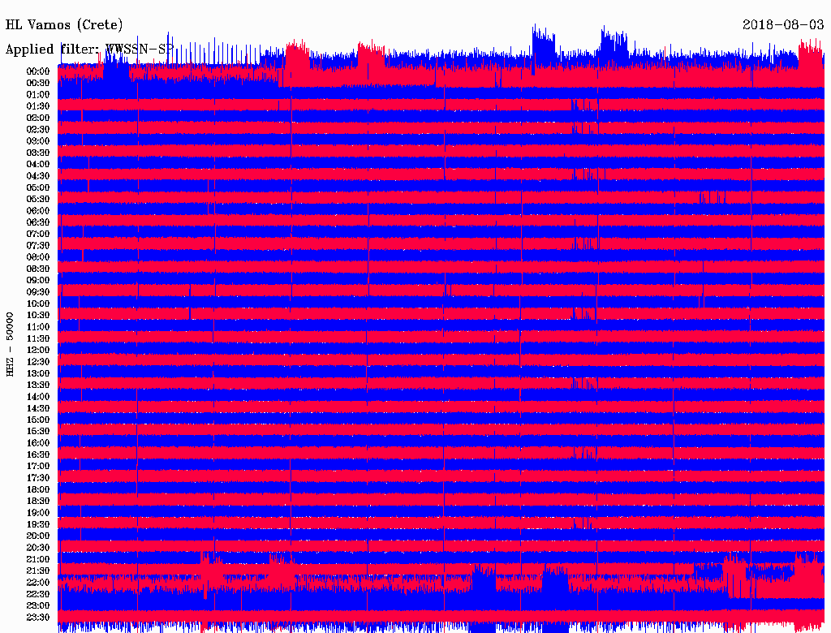
Task: Select the 09:30 time row label
Action: click(38, 292)
